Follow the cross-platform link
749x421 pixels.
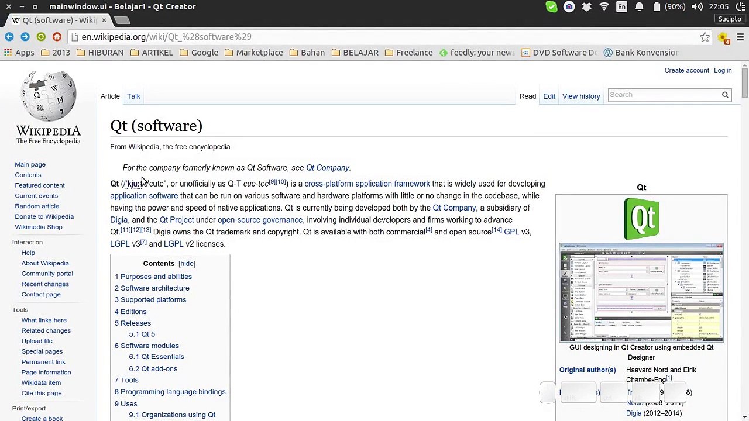pos(329,184)
